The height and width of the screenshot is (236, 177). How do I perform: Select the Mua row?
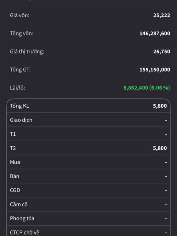[88, 162]
